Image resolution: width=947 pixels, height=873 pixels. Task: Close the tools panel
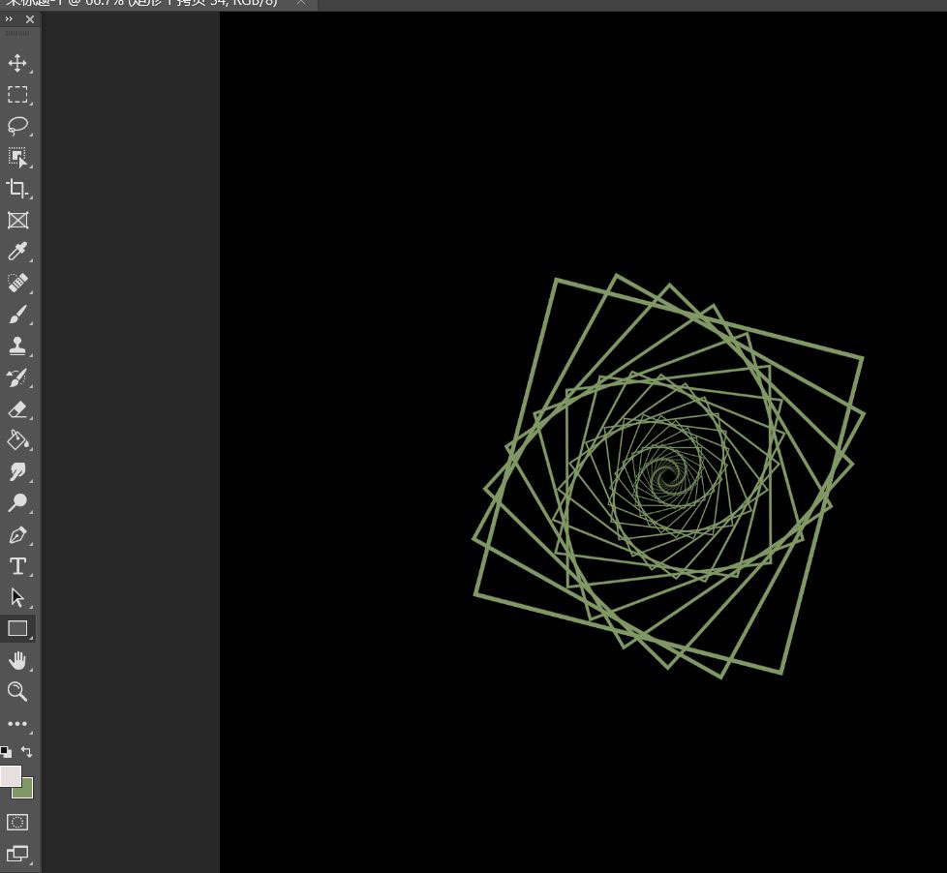(x=30, y=19)
